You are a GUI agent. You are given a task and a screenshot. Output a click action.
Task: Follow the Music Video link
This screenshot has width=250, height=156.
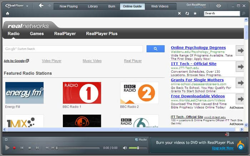tap(92, 61)
